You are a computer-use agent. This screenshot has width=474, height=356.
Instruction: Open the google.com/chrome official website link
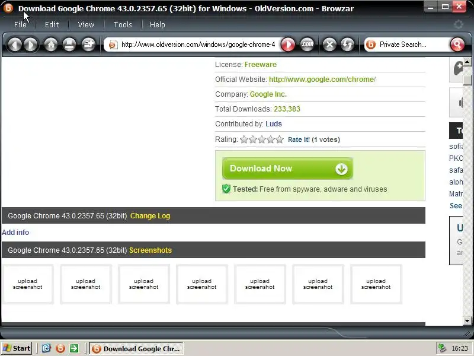[x=322, y=80]
